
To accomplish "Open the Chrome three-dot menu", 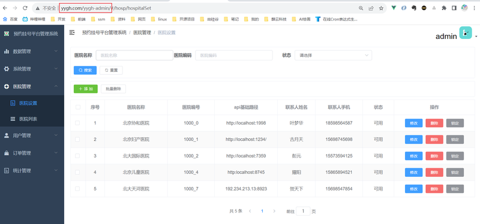I will pyautogui.click(x=475, y=8).
